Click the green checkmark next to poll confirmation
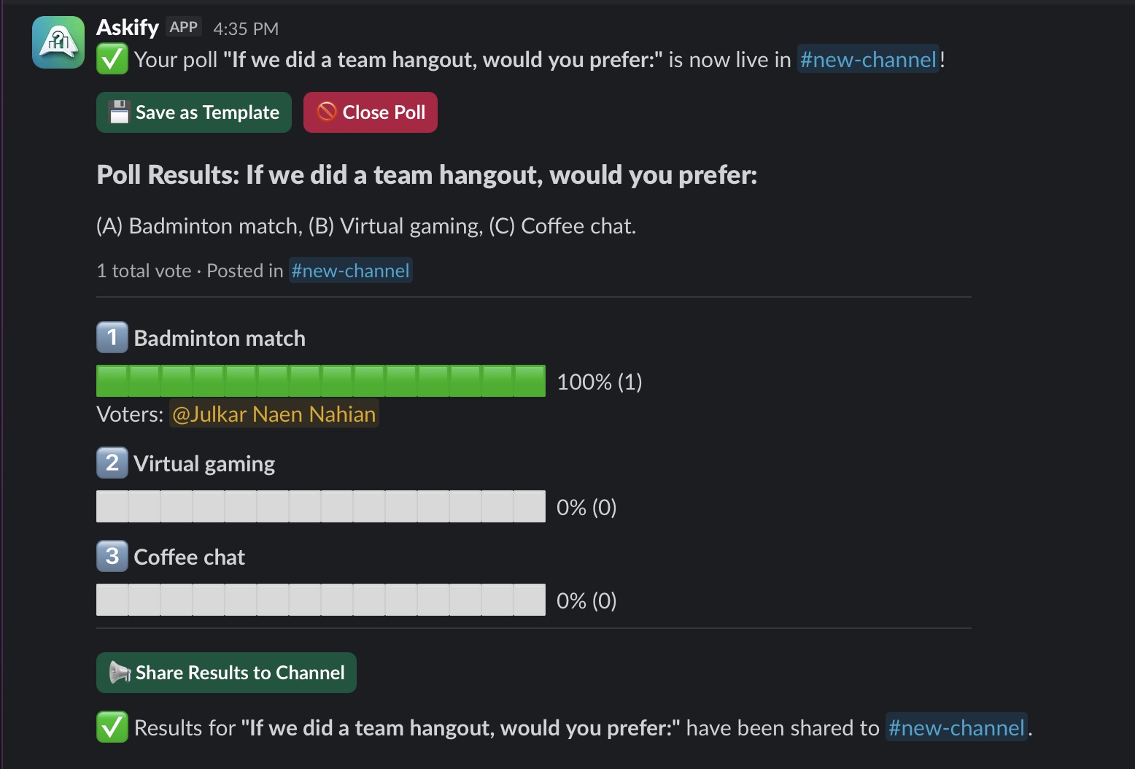1135x769 pixels. pyautogui.click(x=111, y=59)
